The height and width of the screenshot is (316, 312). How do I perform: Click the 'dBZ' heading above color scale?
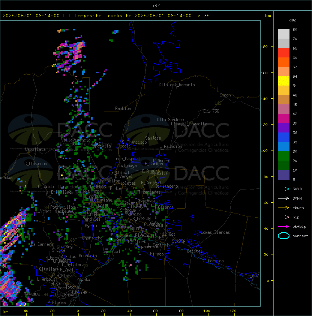pos(292,20)
